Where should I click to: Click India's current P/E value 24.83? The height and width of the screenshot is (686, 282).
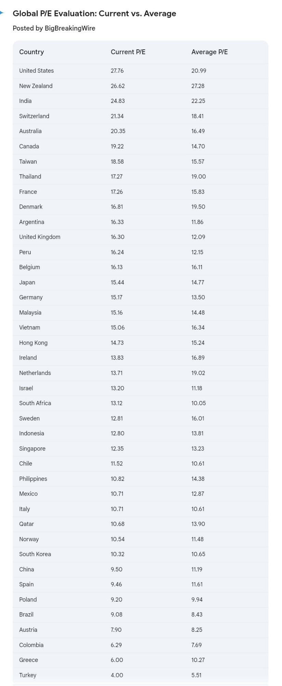point(117,101)
